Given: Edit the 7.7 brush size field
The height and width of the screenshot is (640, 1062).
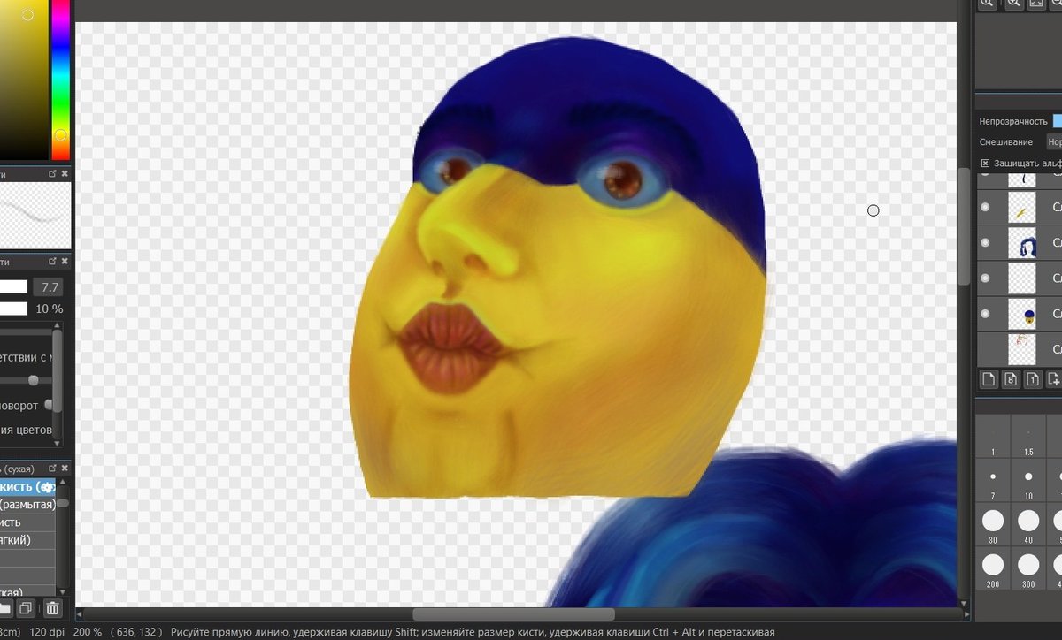Looking at the screenshot, I should (48, 287).
